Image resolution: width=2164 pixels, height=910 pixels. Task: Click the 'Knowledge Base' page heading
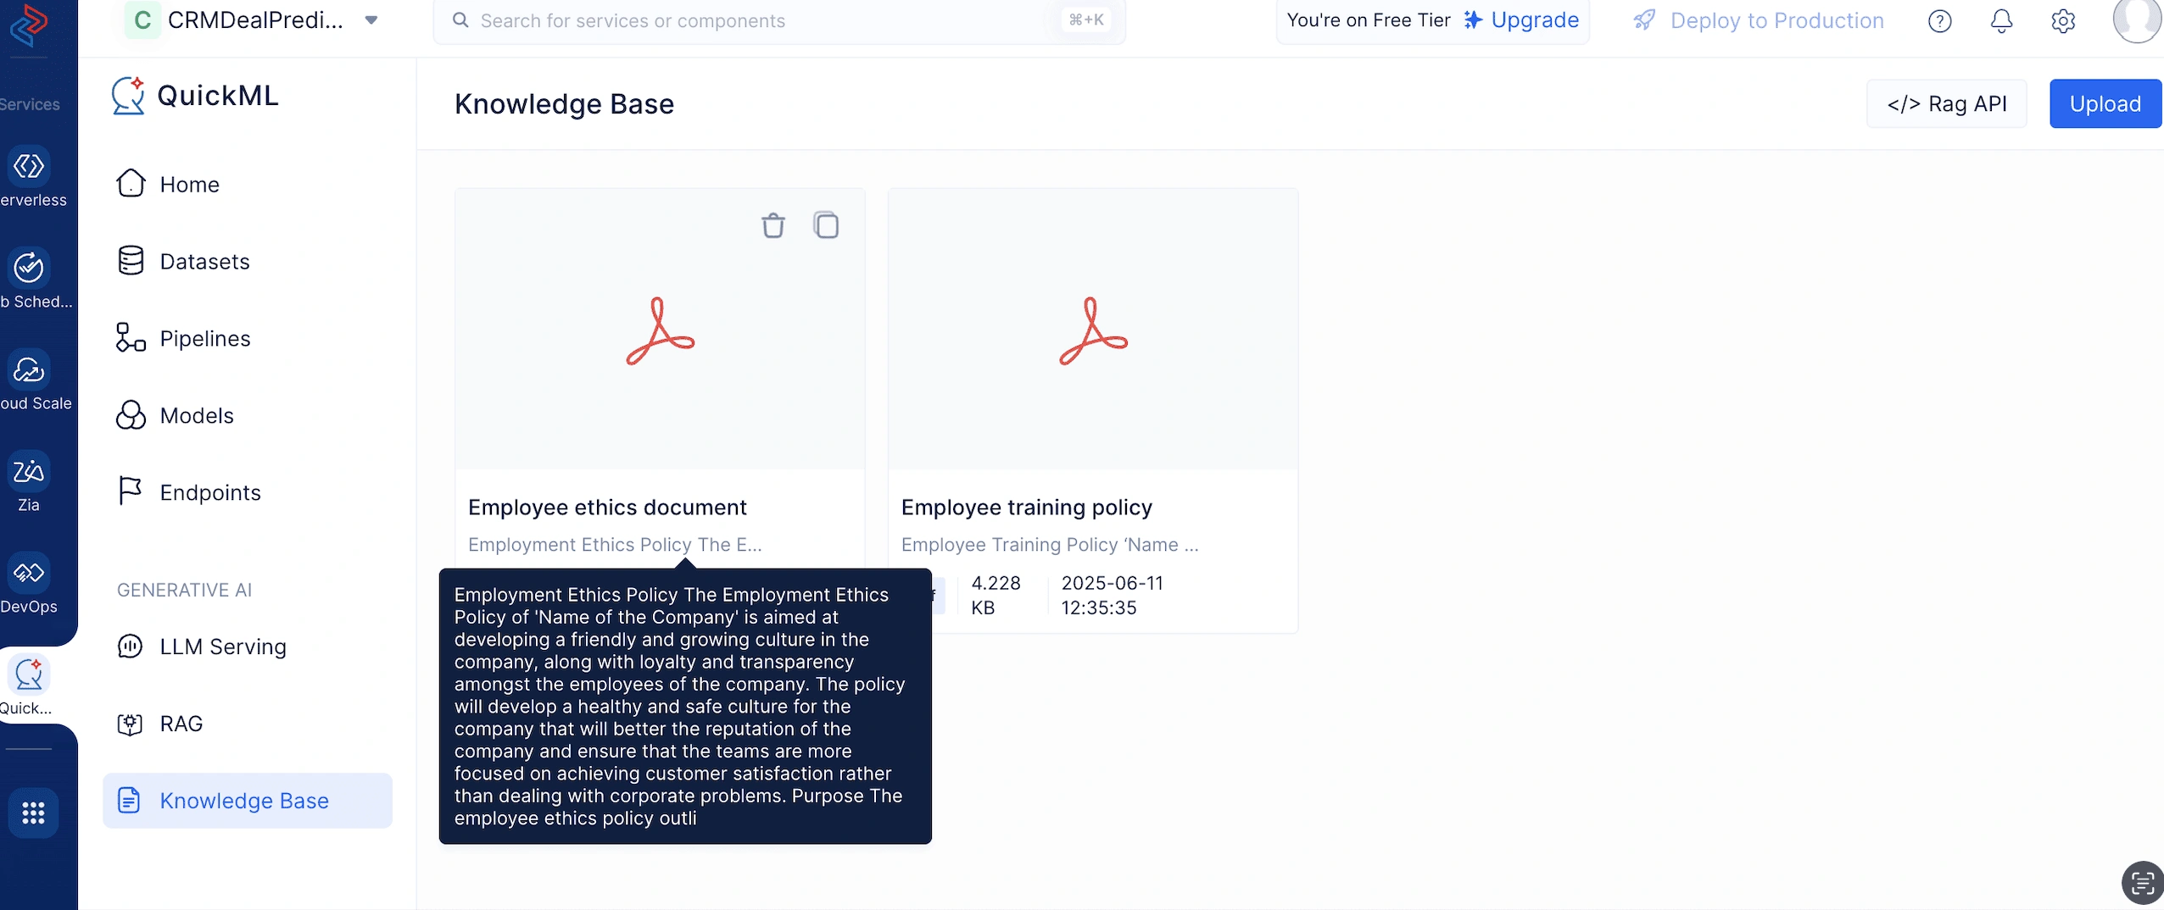[x=564, y=103]
